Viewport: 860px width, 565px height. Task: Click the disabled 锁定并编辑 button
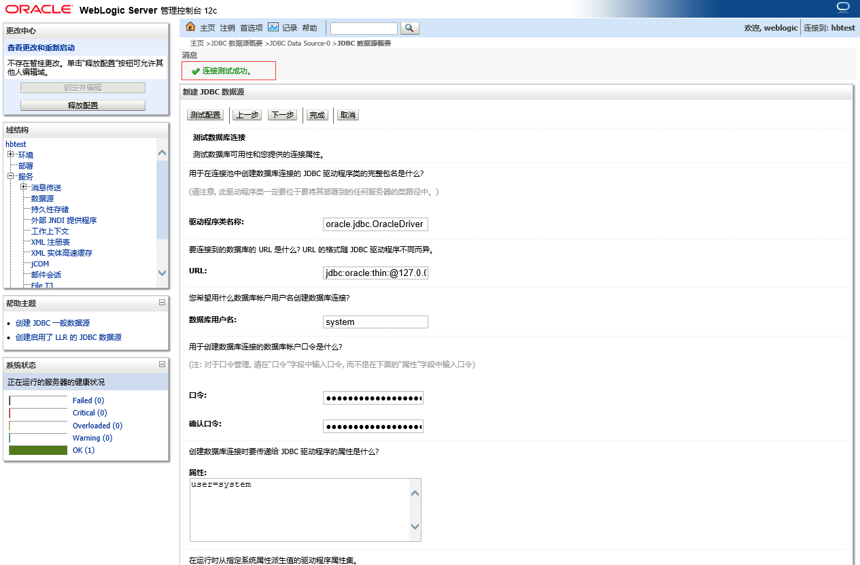[83, 88]
